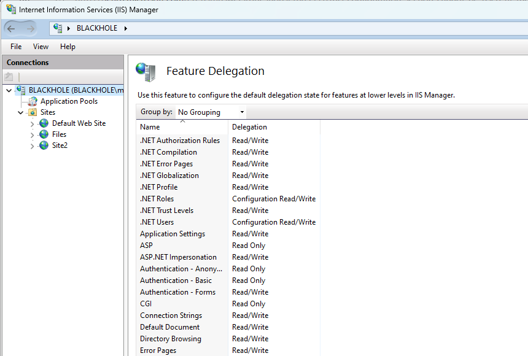528x356 pixels.
Task: Click the back navigation arrow
Action: (x=11, y=29)
